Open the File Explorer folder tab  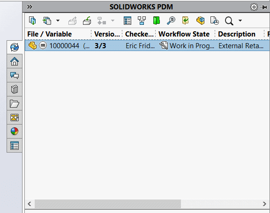point(15,103)
